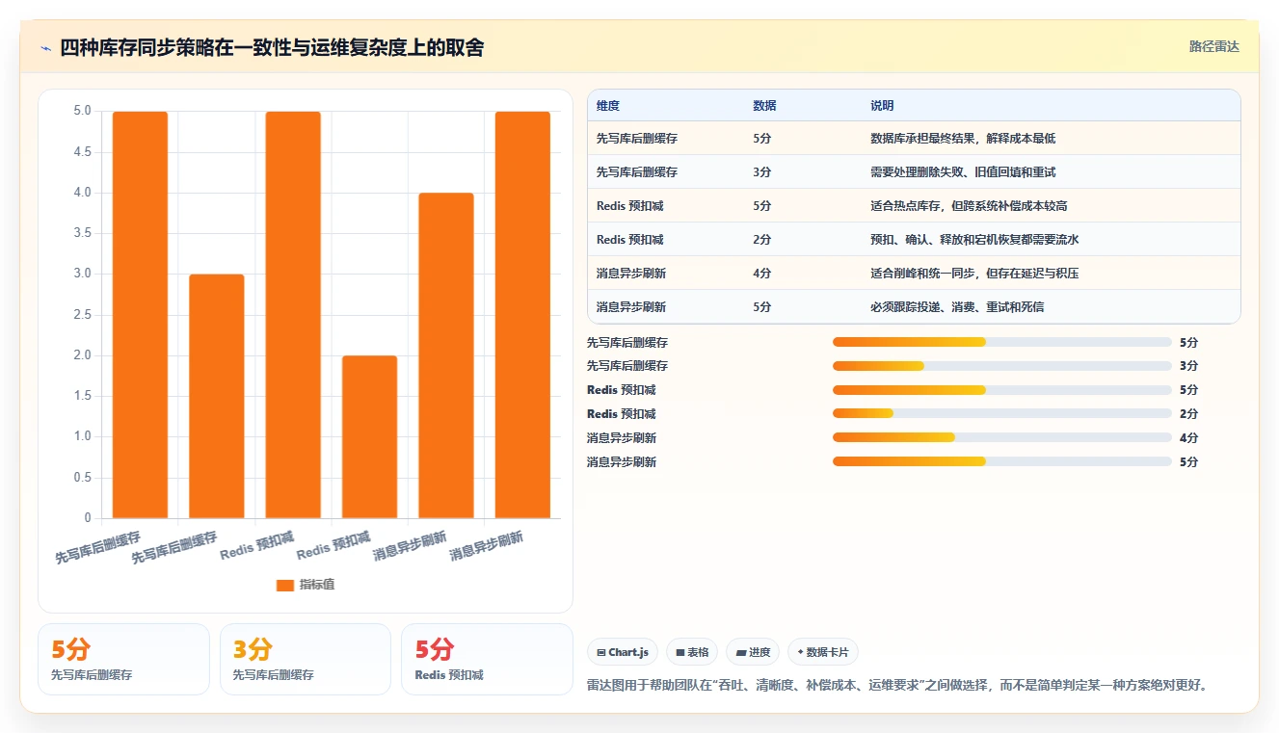This screenshot has width=1279, height=733.
Task: Click the page title 四种库存同步策略在一致性与运维复杂度上的取舍
Action: click(272, 47)
